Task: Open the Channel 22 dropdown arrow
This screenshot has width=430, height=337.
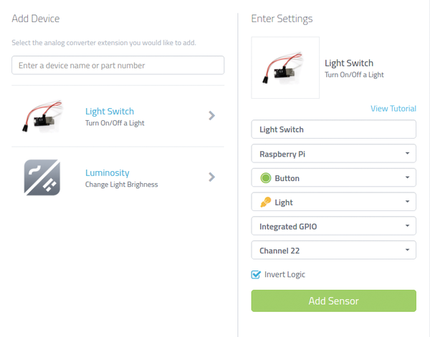Action: click(407, 250)
